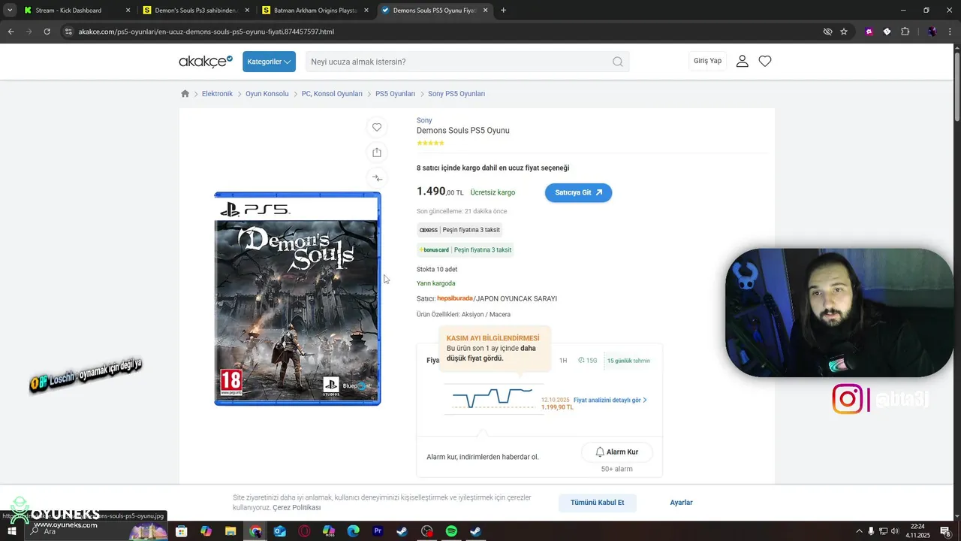Open the Chrome profile avatar
961x541 pixels.
click(932, 32)
